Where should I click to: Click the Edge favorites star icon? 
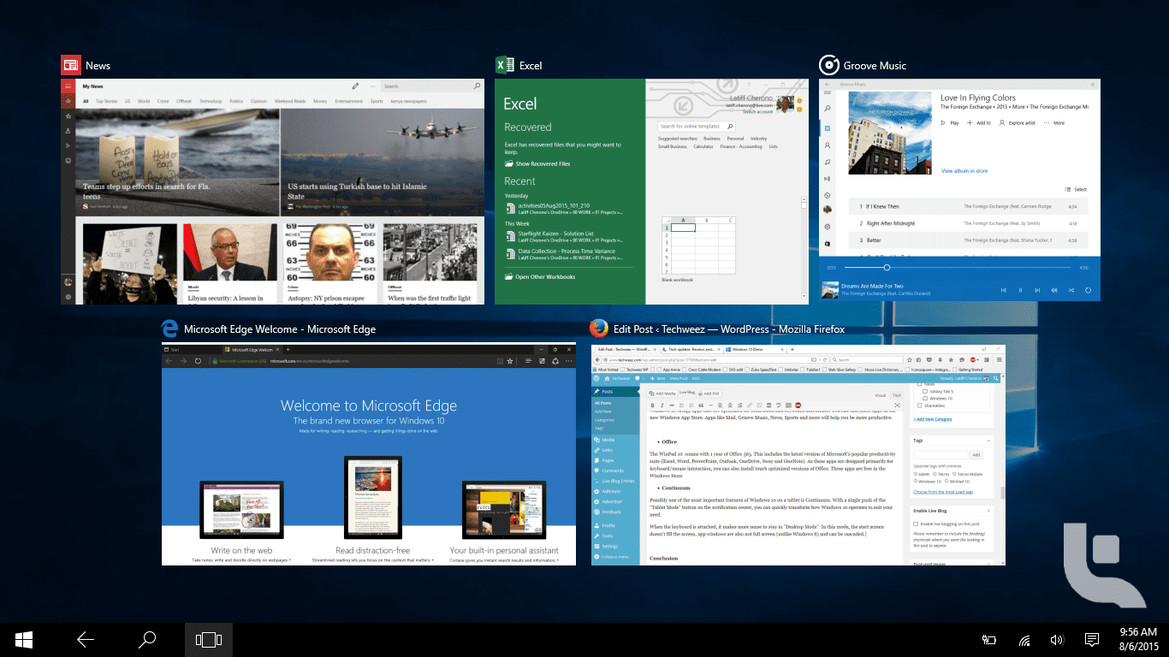tap(510, 362)
